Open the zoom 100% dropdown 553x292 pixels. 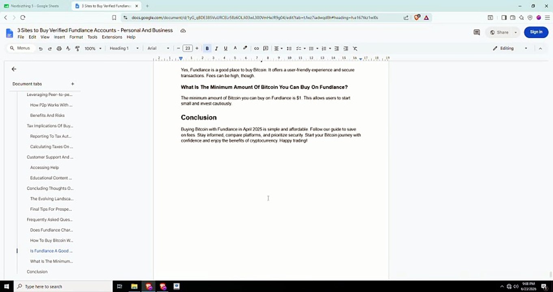[x=93, y=49]
